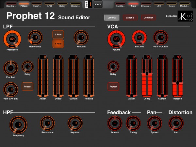This screenshot has height=147, width=196.
Task: Select the 4 Pole filter mode
Action: [58, 44]
